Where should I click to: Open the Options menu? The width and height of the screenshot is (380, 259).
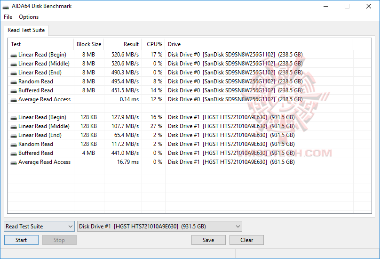pos(29,17)
